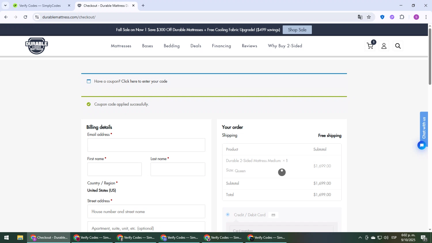Viewport: 432px width, 243px height.
Task: Click the Email address field
Action: pyautogui.click(x=146, y=145)
